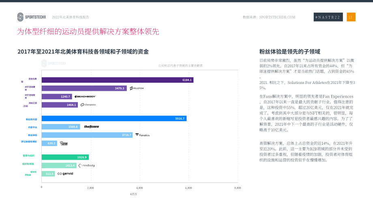The image size is (373, 210).
Task: Click the logo beside the 630.2 bar
Action: (x=64, y=143)
